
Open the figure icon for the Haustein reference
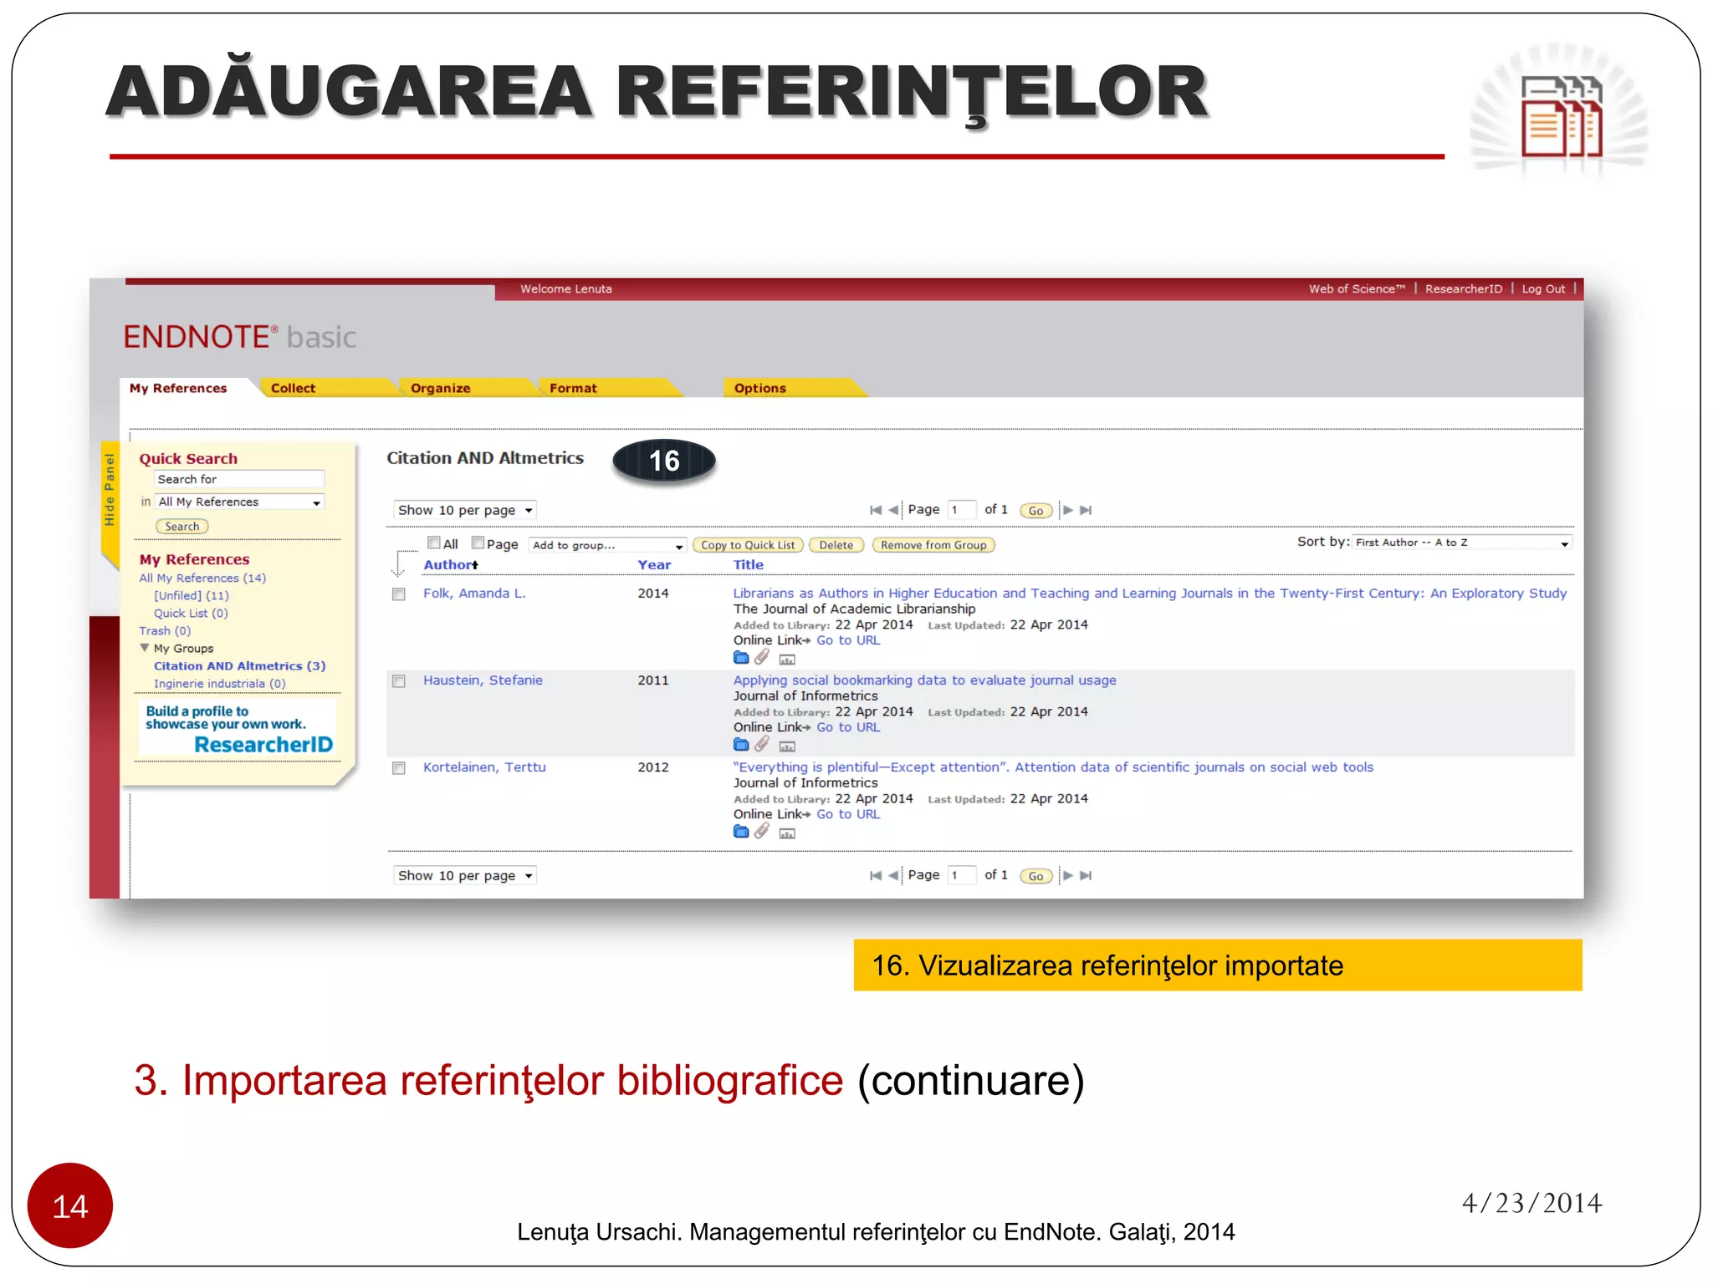coord(787,746)
